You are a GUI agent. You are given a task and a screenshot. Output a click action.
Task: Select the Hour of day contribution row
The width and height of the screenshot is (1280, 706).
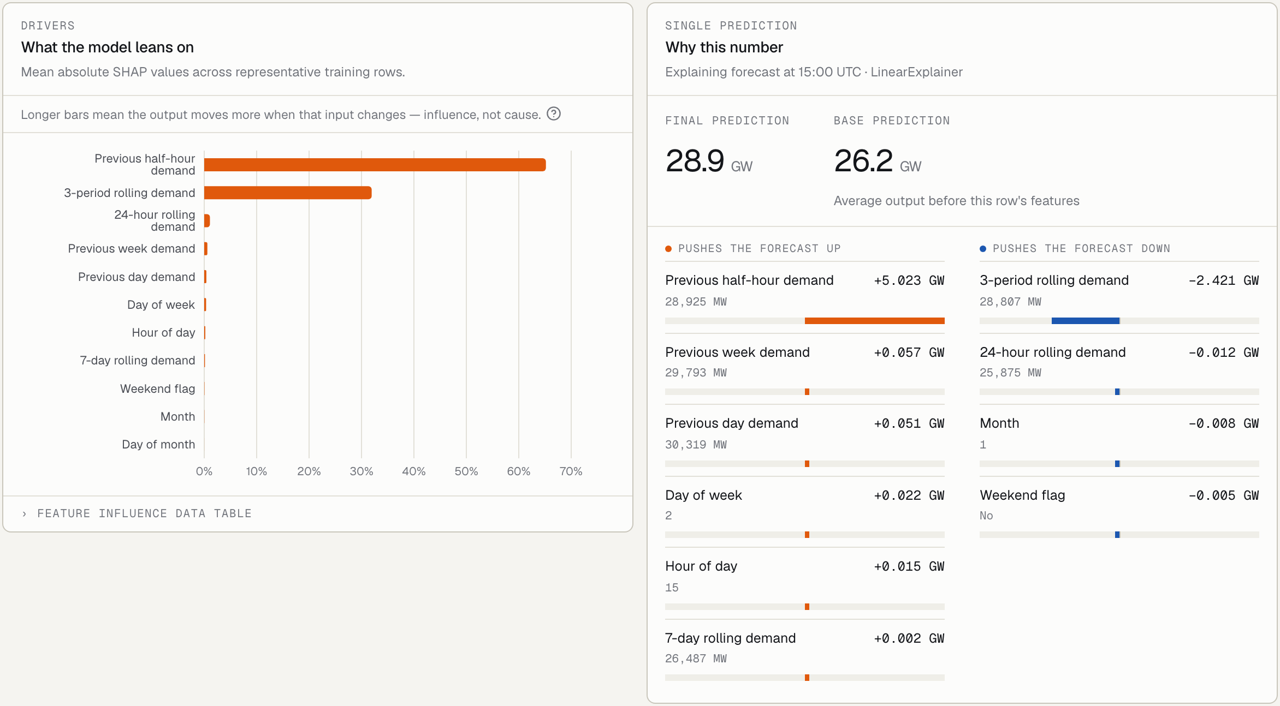[805, 584]
